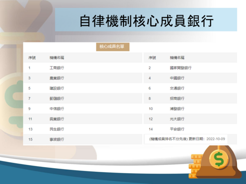The width and height of the screenshot is (246, 184).
Task: Click serial number 8 beside 招商銀行
Action: click(150, 99)
